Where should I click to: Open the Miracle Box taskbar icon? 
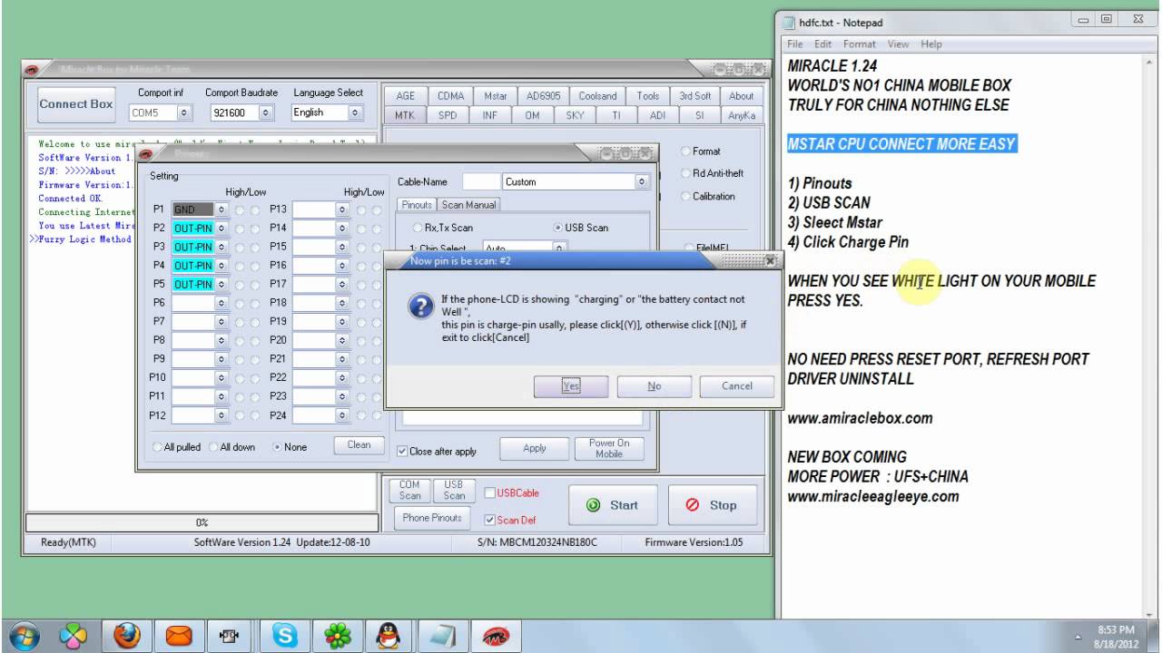click(496, 636)
